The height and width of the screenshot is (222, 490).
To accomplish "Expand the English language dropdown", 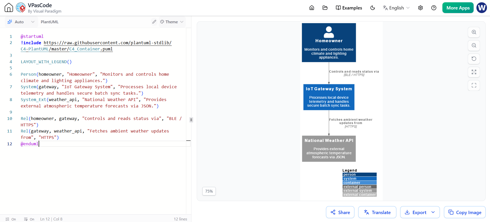I will point(396,8).
